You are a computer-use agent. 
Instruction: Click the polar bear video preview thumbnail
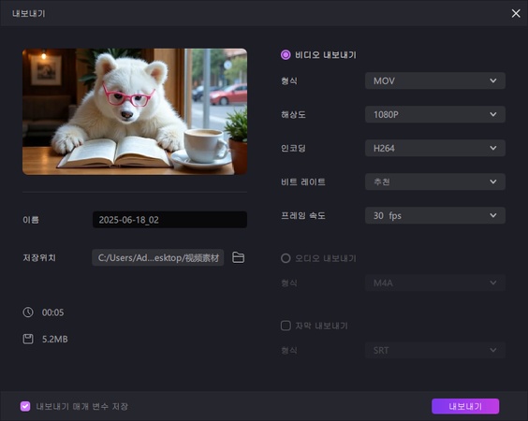coord(135,111)
